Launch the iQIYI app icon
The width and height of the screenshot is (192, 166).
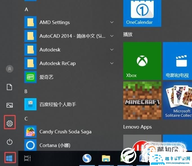[30, 77]
